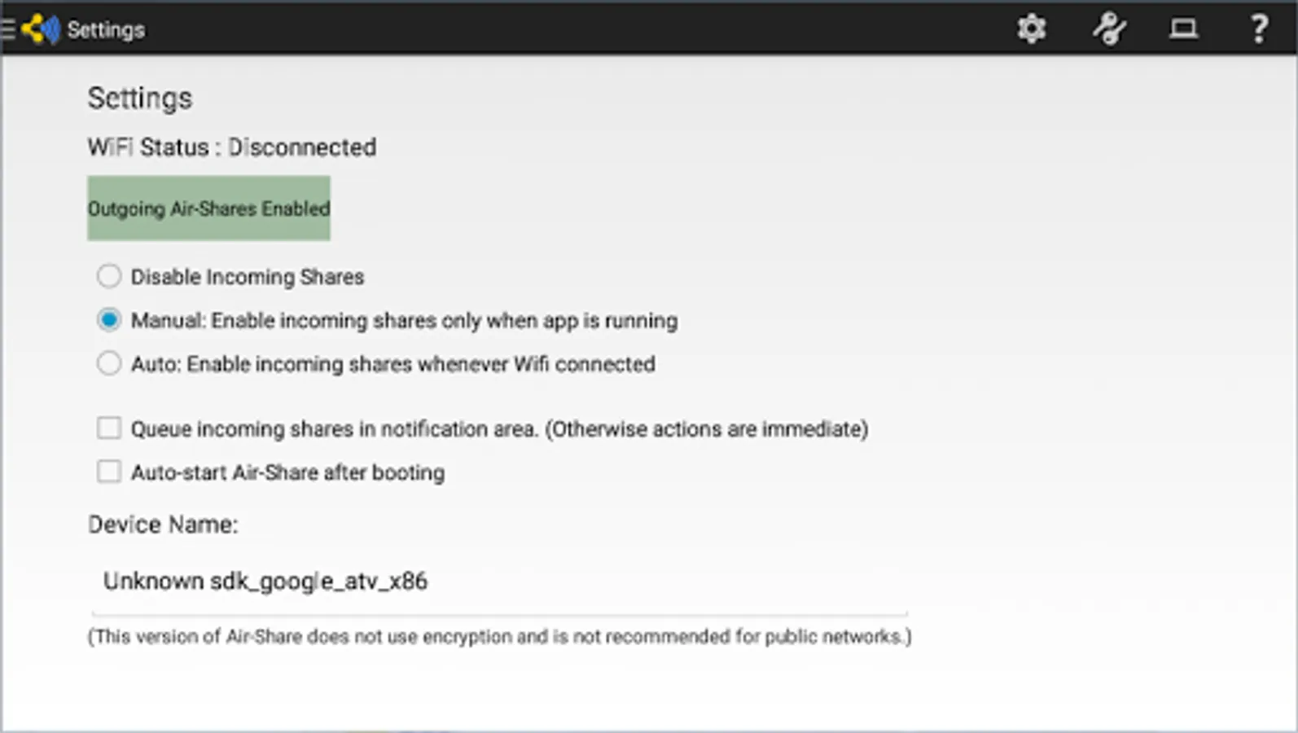
Task: Open the gear settings icon
Action: pyautogui.click(x=1031, y=29)
